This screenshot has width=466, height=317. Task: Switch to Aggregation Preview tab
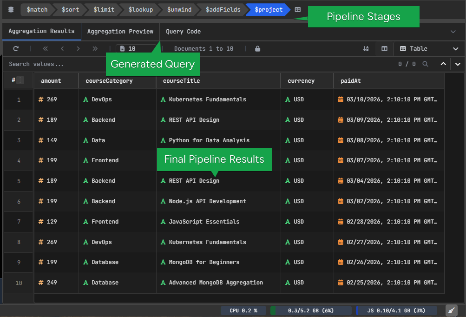coord(120,32)
